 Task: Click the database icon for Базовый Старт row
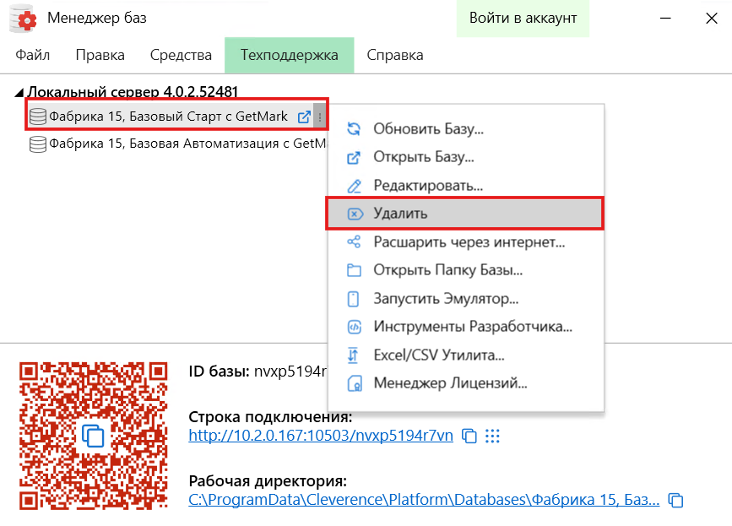(x=38, y=117)
